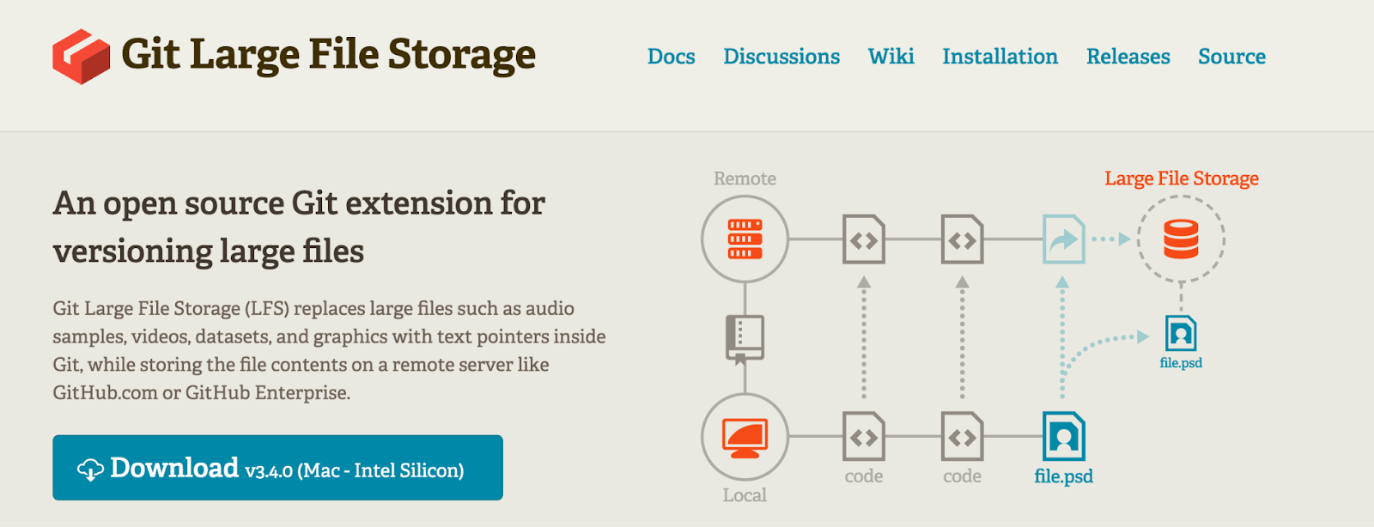Click the small file.psd icon under storage
The height and width of the screenshot is (527, 1374).
point(1181,334)
